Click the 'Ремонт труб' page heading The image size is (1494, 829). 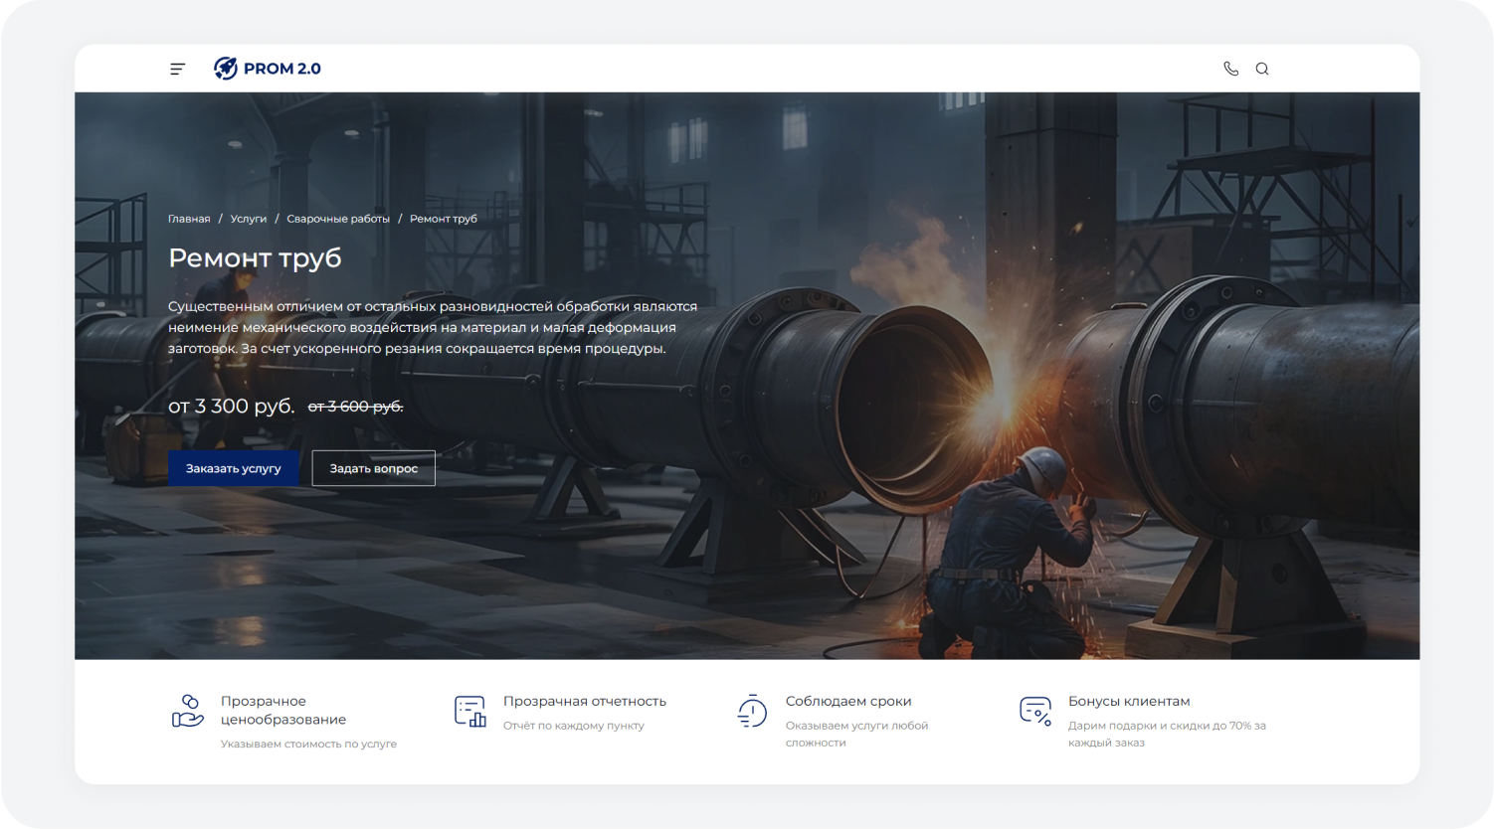point(255,258)
